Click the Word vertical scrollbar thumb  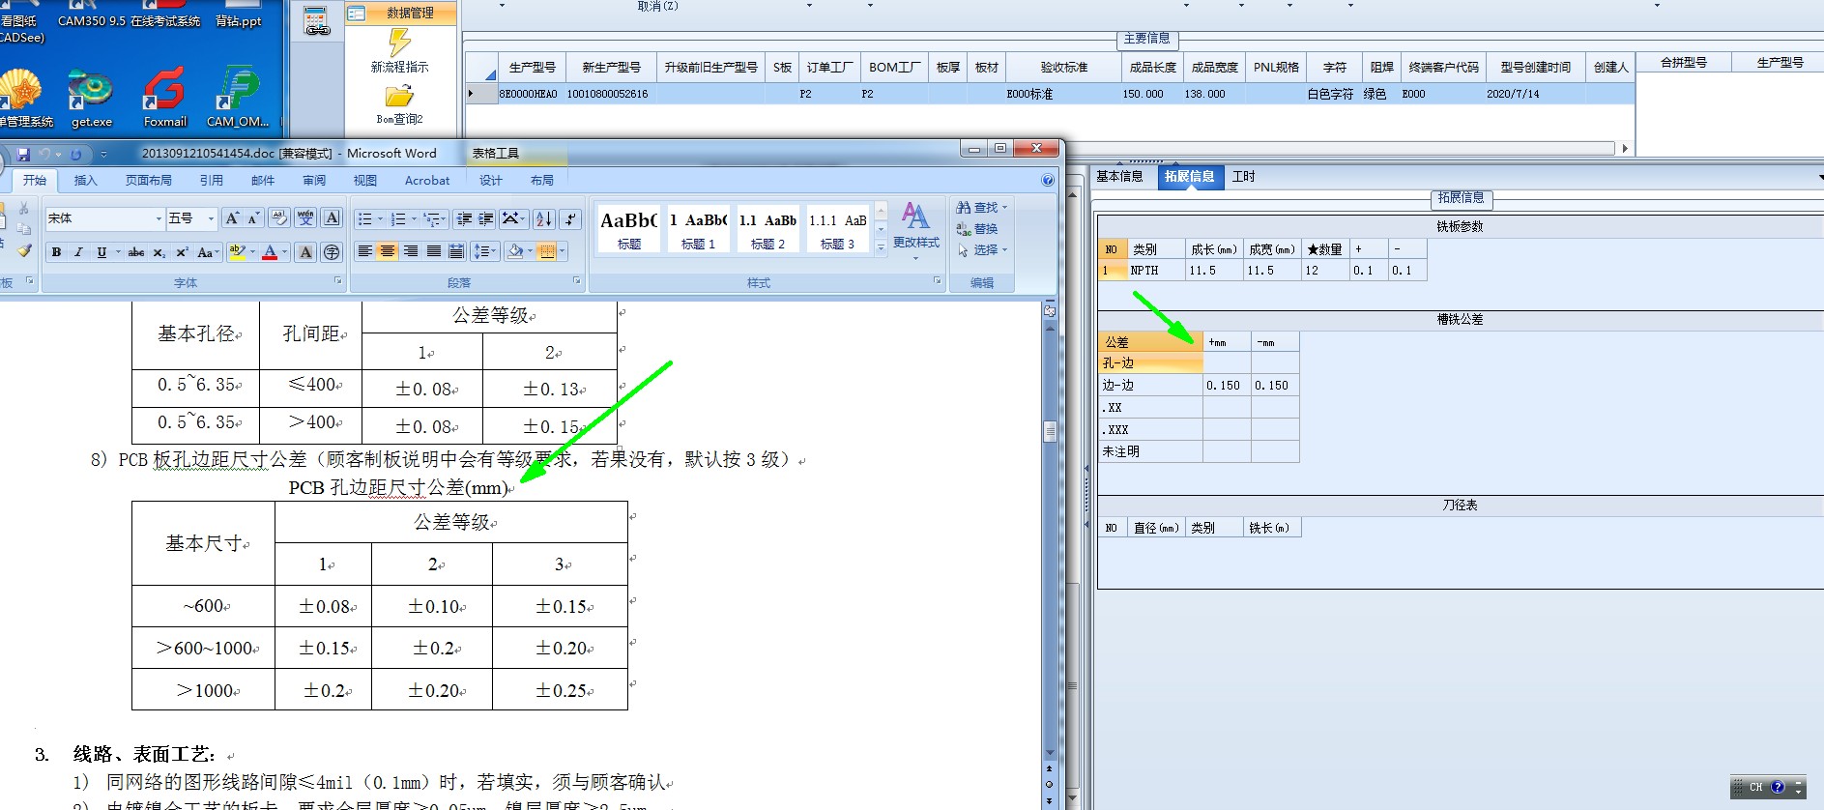tap(1050, 431)
